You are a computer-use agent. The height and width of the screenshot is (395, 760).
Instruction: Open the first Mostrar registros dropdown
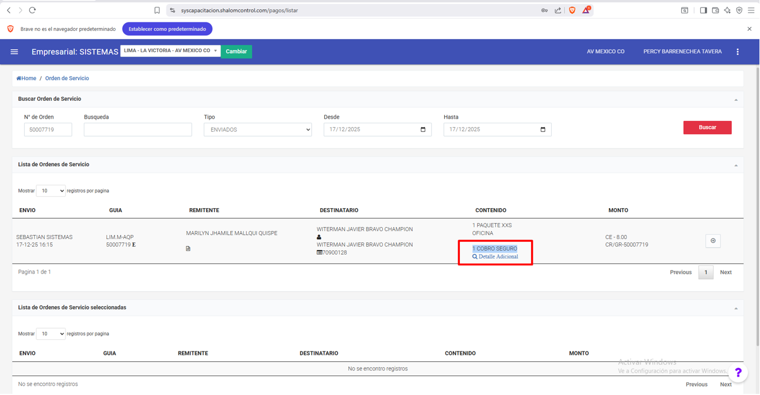pyautogui.click(x=51, y=191)
